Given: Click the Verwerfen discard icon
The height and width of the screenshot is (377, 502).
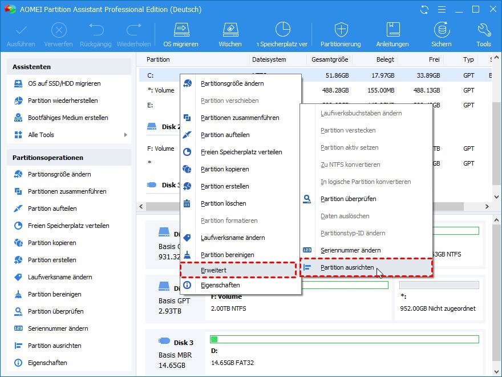Looking at the screenshot, I should (x=59, y=31).
